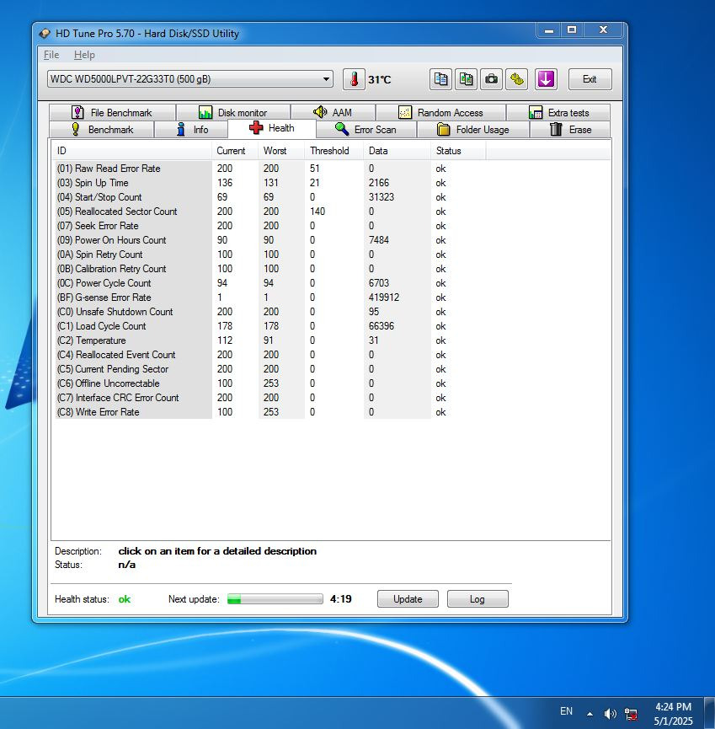The height and width of the screenshot is (729, 715).
Task: Switch to Error Scan tab
Action: tap(366, 129)
